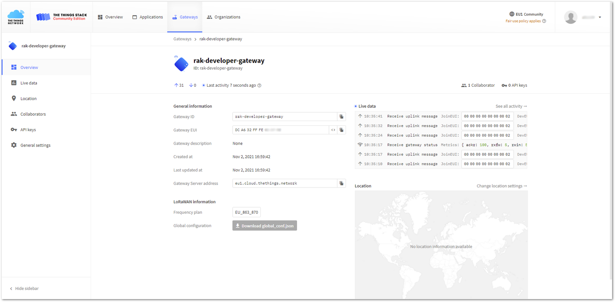Click the Location pin icon in sidebar
615x302 pixels.
click(14, 98)
